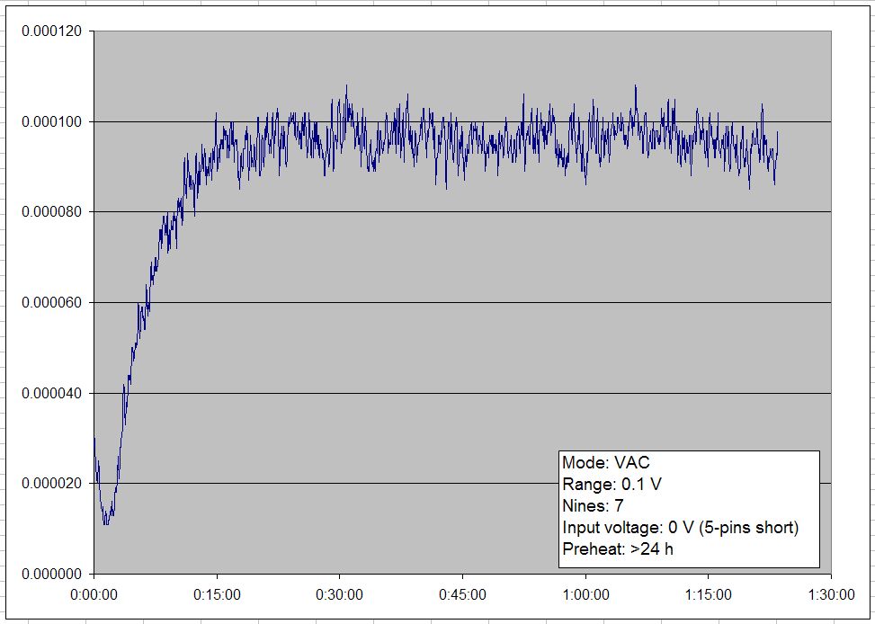Click the 0.000080 y-axis tick label
This screenshot has height=624, width=875.
[x=52, y=212]
